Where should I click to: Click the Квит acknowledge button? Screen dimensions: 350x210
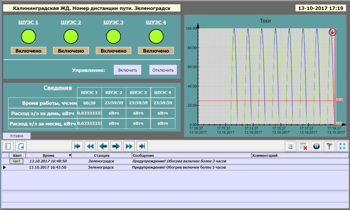(x=16, y=161)
